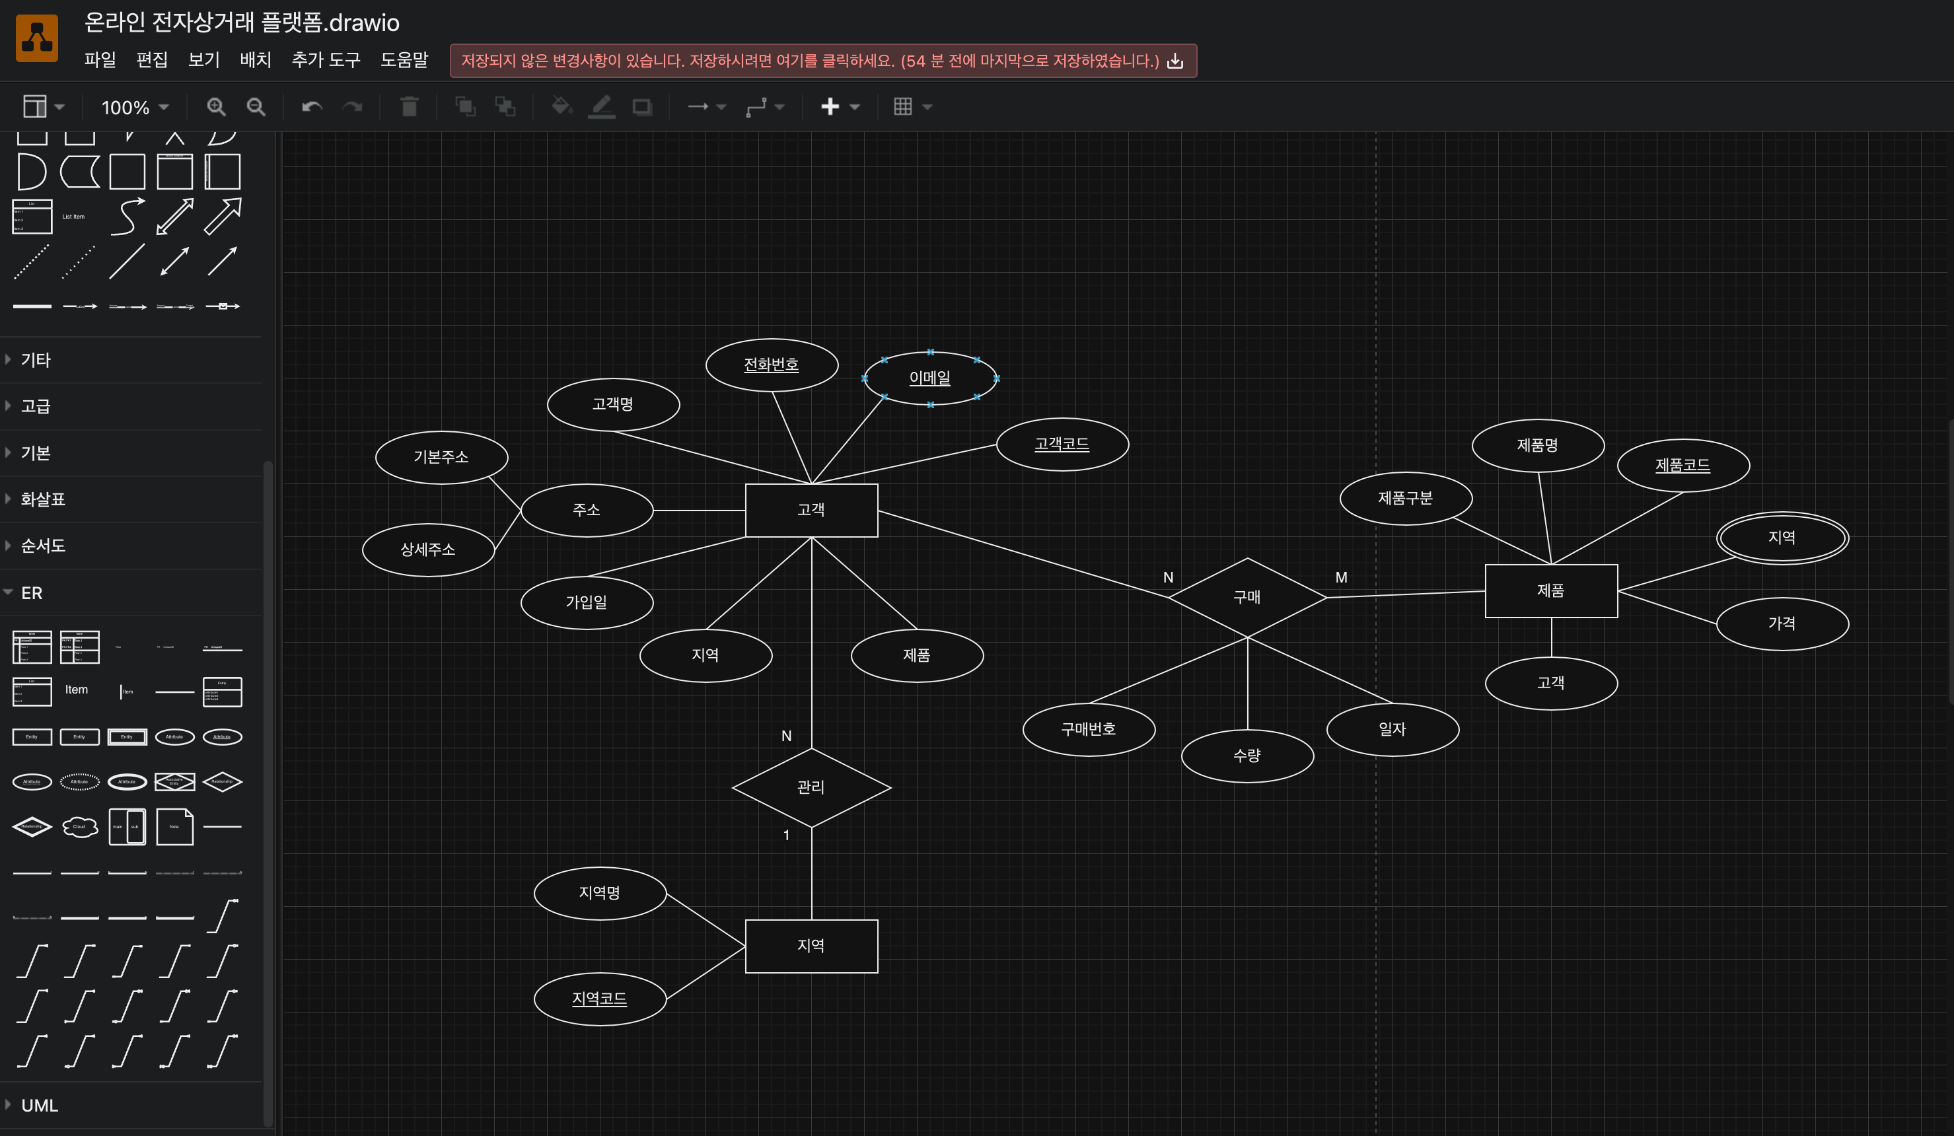Select the cloud shape in ER palette

coord(79,827)
